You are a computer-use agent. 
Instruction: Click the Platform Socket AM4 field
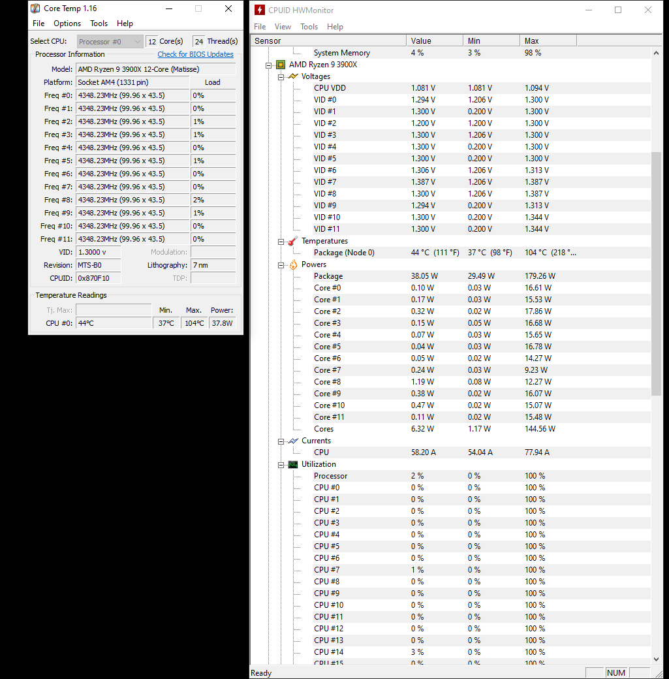click(132, 82)
